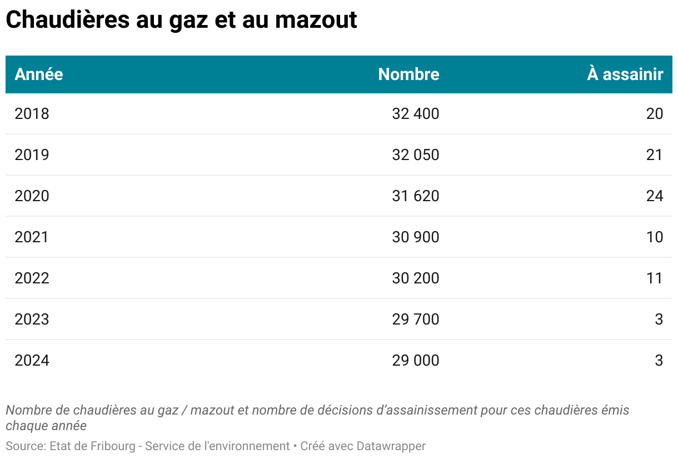678x459 pixels.
Task: Select the 2018 year cell
Action: click(x=32, y=114)
